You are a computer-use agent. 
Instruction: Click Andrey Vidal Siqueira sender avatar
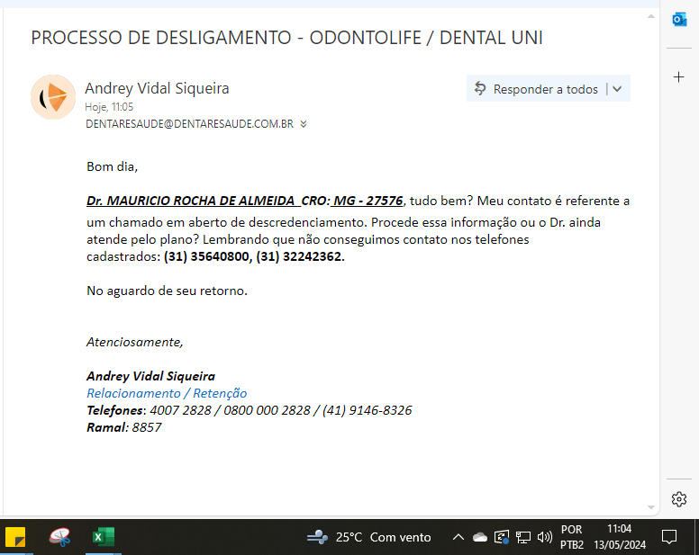[x=53, y=97]
